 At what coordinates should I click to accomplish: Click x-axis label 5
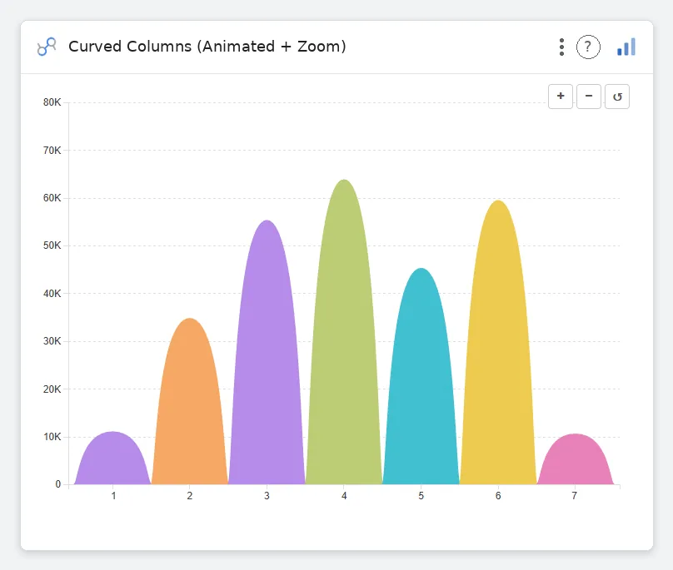pyautogui.click(x=421, y=496)
